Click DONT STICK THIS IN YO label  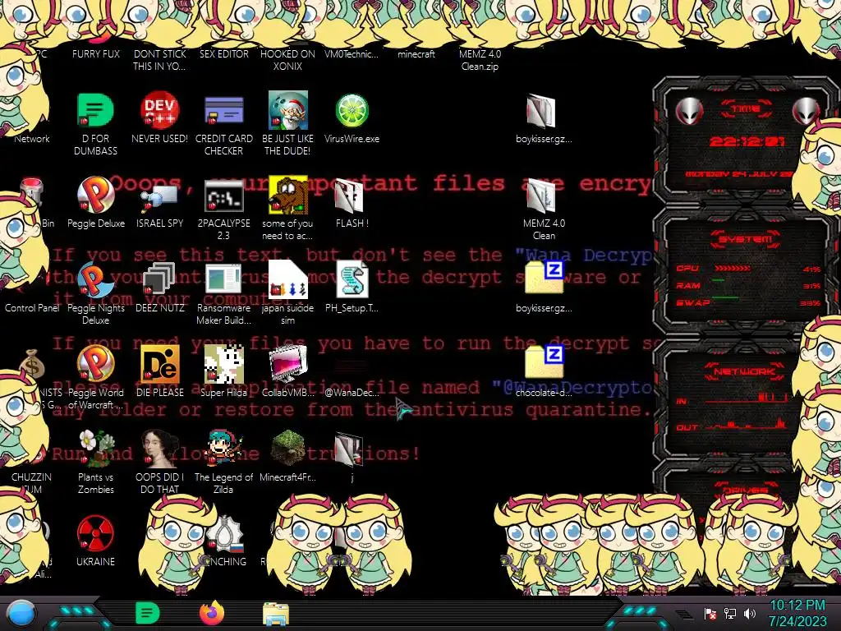[x=159, y=60]
